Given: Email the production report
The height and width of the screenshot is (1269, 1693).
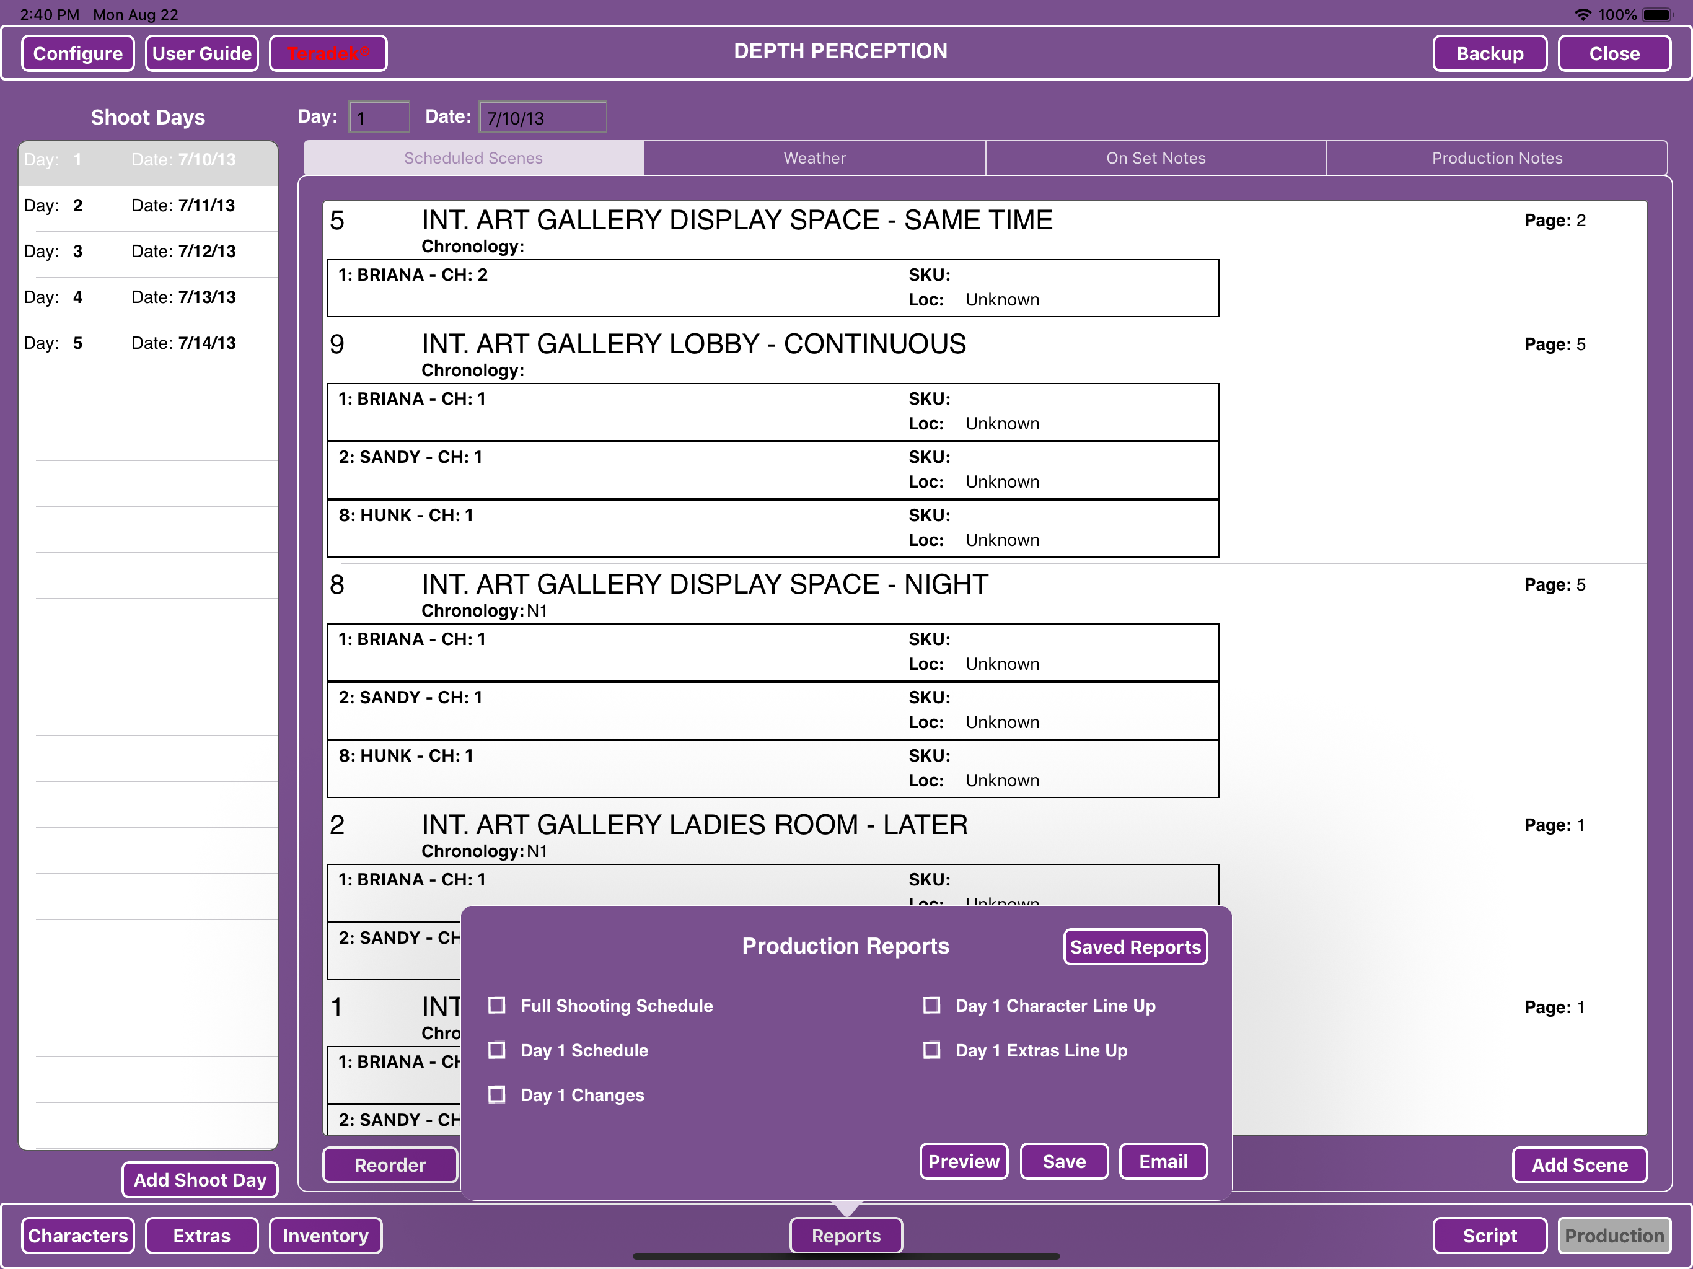Looking at the screenshot, I should coord(1163,1161).
